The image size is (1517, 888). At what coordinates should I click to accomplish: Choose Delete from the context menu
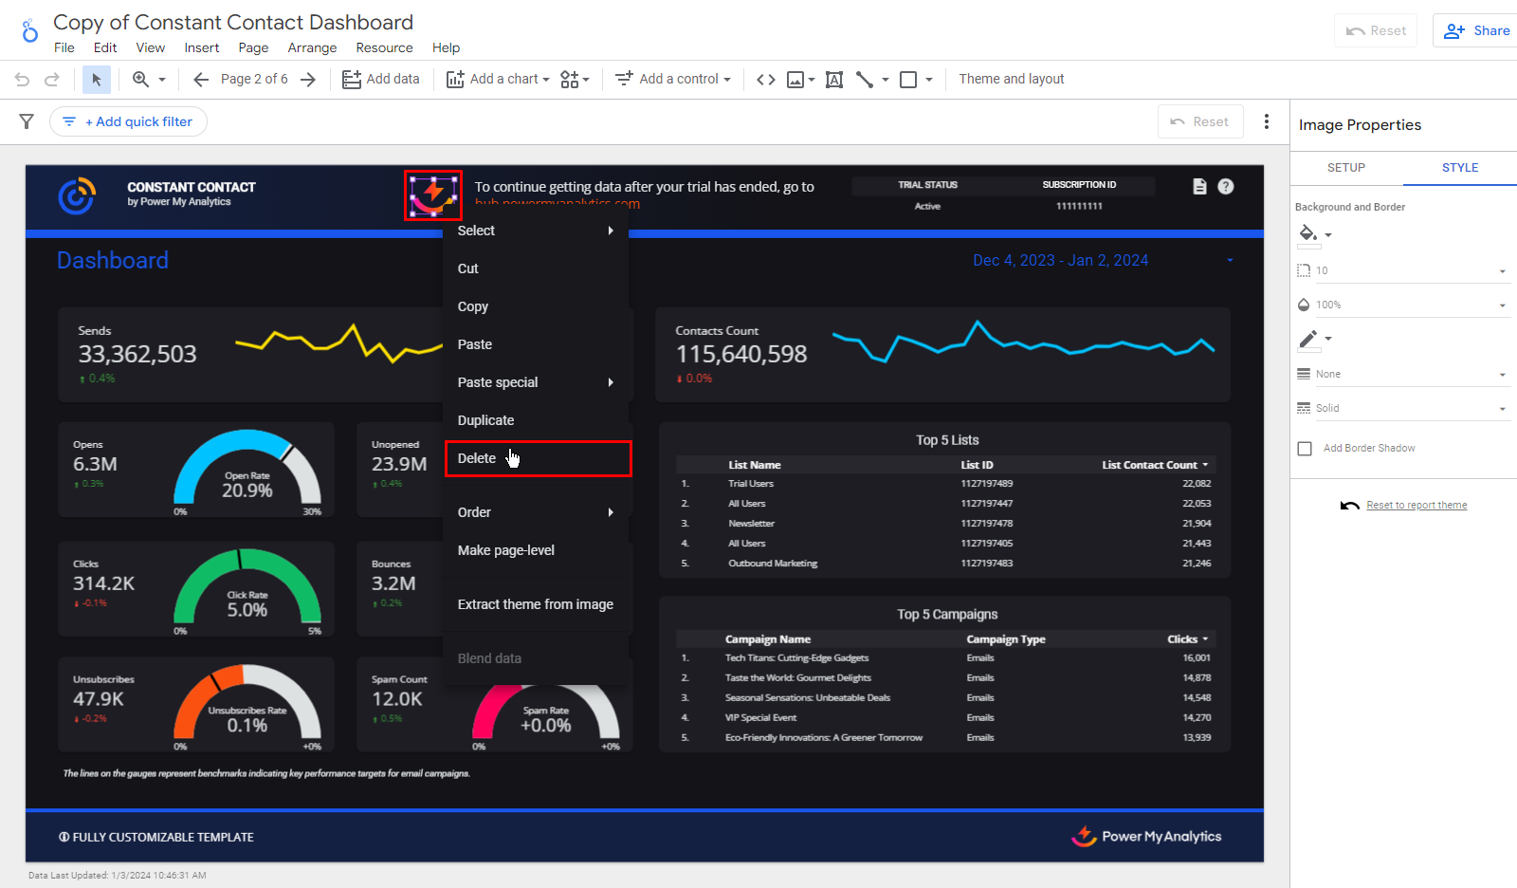(x=477, y=459)
